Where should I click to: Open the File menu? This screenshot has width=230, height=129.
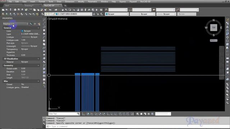(10, 1)
